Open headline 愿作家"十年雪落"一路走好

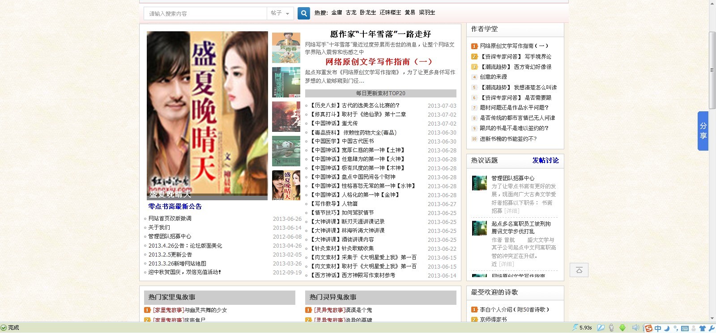pyautogui.click(x=380, y=34)
